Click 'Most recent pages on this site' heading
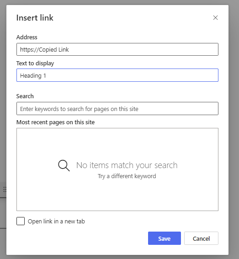The width and height of the screenshot is (239, 259). pos(56,122)
